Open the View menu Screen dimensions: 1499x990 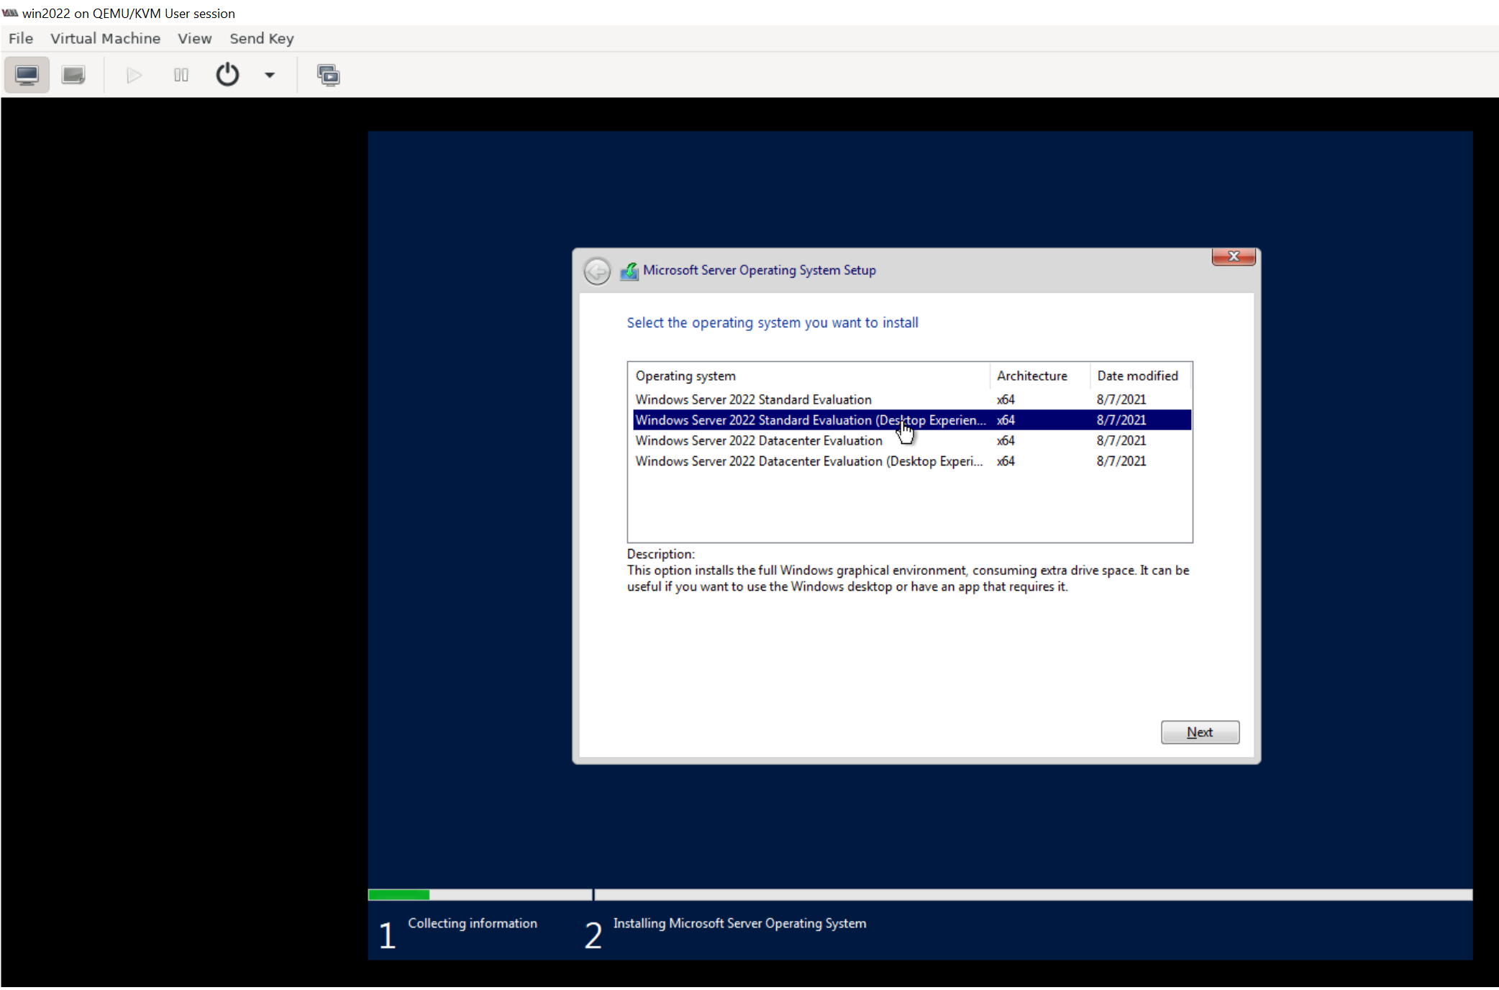[195, 39]
